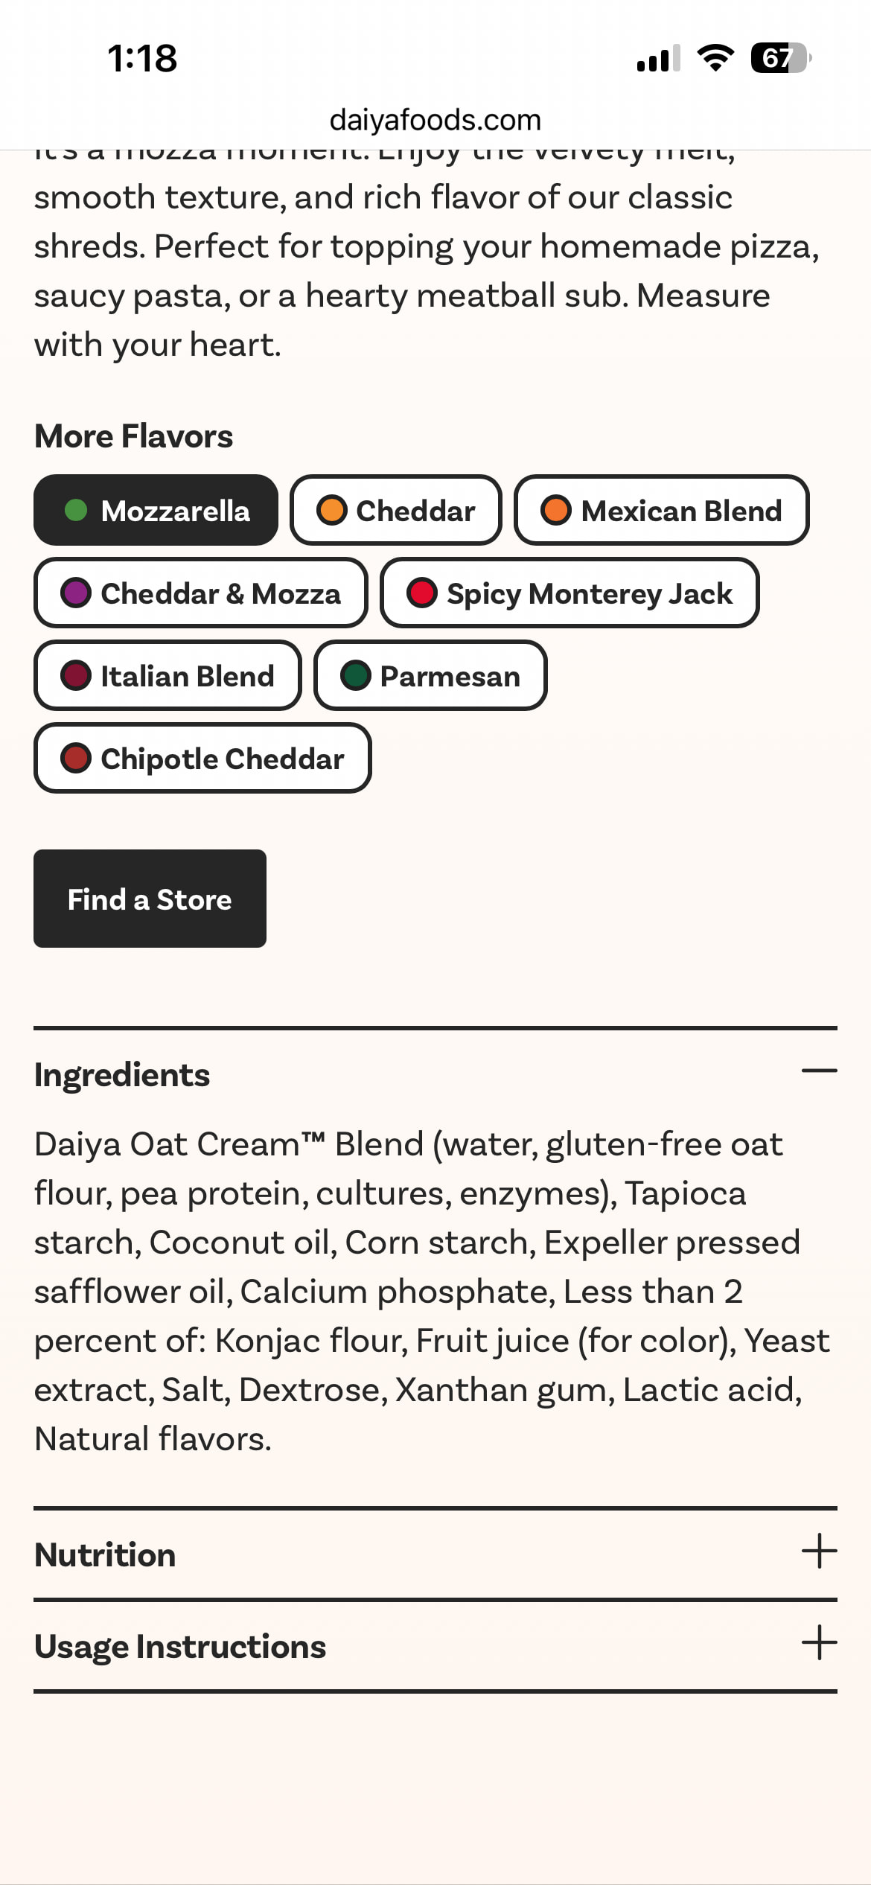Image resolution: width=871 pixels, height=1885 pixels.
Task: Choose the Italian Blend flavor
Action: pos(167,676)
